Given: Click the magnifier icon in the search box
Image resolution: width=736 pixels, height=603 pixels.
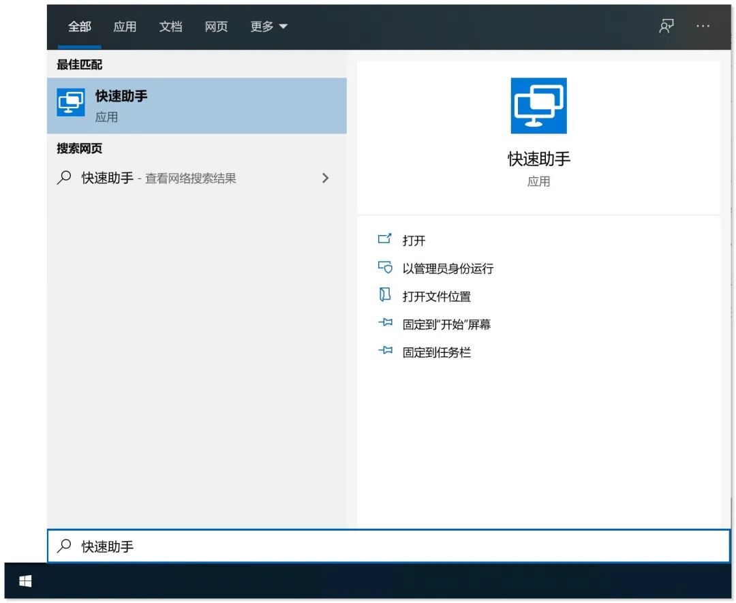Looking at the screenshot, I should click(x=64, y=546).
